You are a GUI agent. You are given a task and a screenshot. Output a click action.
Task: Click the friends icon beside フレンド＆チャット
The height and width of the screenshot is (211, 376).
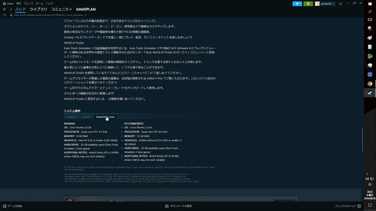pyautogui.click(x=359, y=206)
